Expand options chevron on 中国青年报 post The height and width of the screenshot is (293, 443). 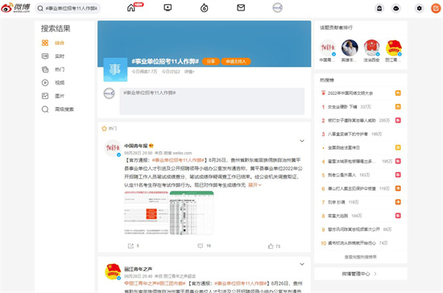point(302,141)
